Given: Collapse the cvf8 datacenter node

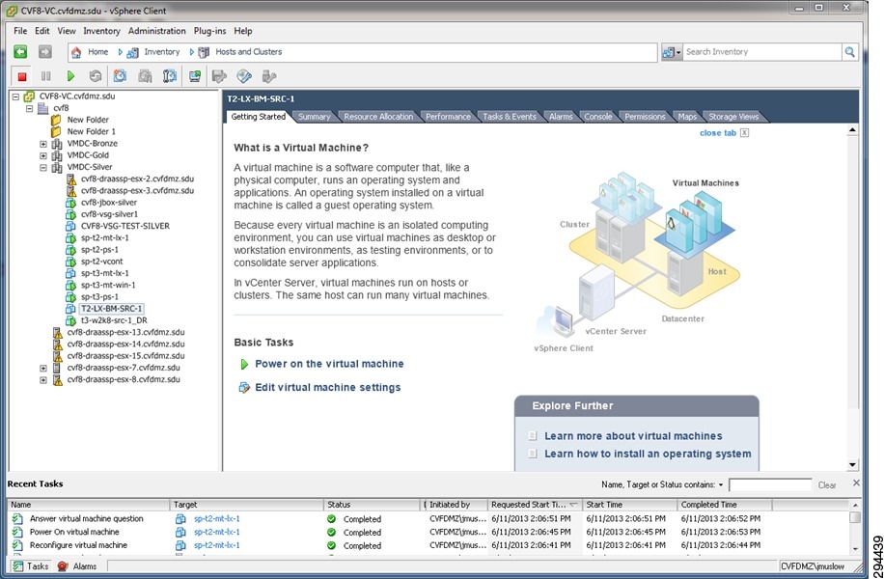Looking at the screenshot, I should click(x=29, y=108).
